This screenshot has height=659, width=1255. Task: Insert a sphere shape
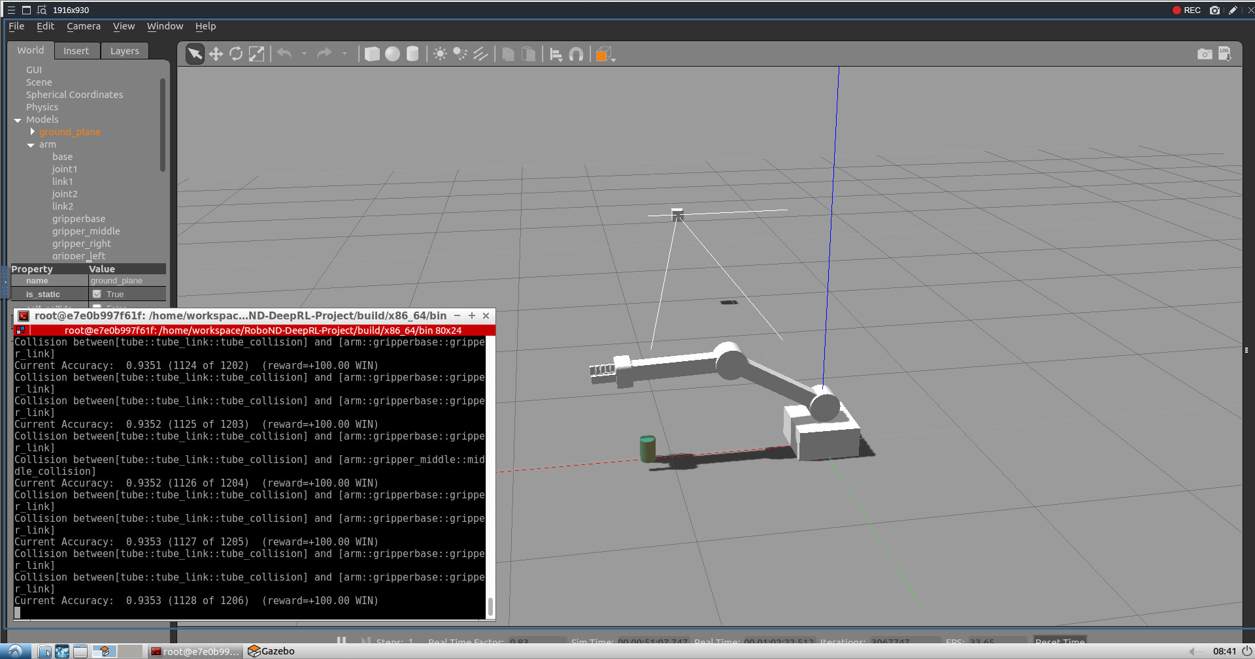point(392,54)
